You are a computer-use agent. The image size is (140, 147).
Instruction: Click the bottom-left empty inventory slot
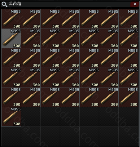pos(11,136)
